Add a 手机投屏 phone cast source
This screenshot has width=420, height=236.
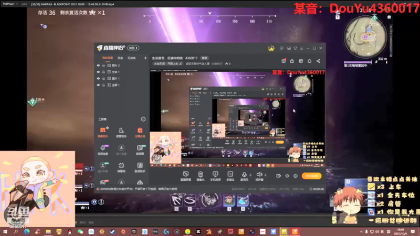pyautogui.click(x=215, y=176)
